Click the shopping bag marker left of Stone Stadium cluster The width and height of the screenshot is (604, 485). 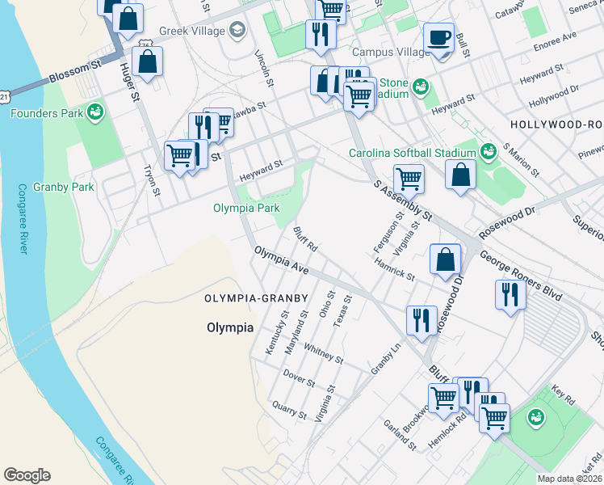tap(321, 82)
